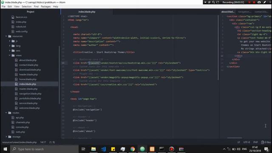Open channels.php under routes
The width and height of the screenshot is (272, 153).
23,122
